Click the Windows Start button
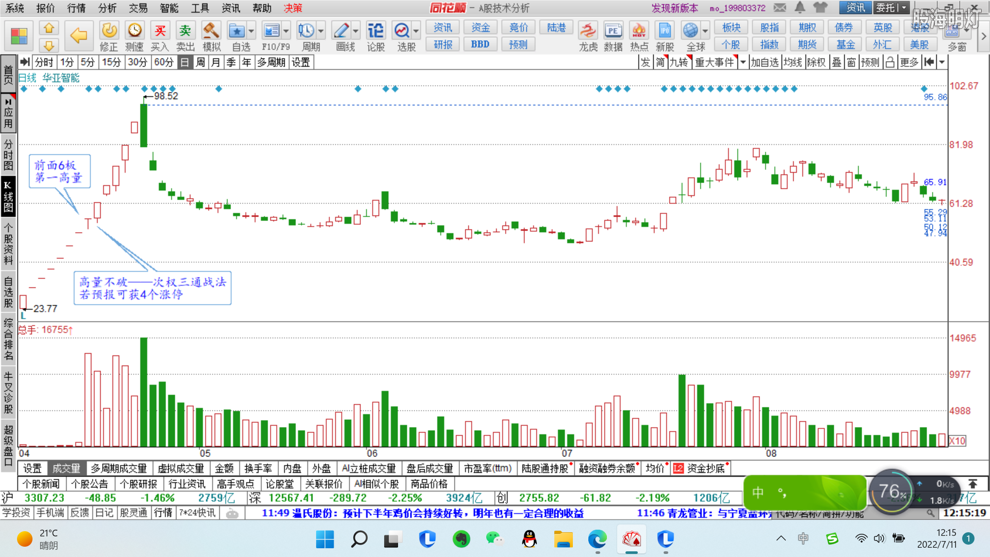The image size is (990, 557). click(x=325, y=539)
